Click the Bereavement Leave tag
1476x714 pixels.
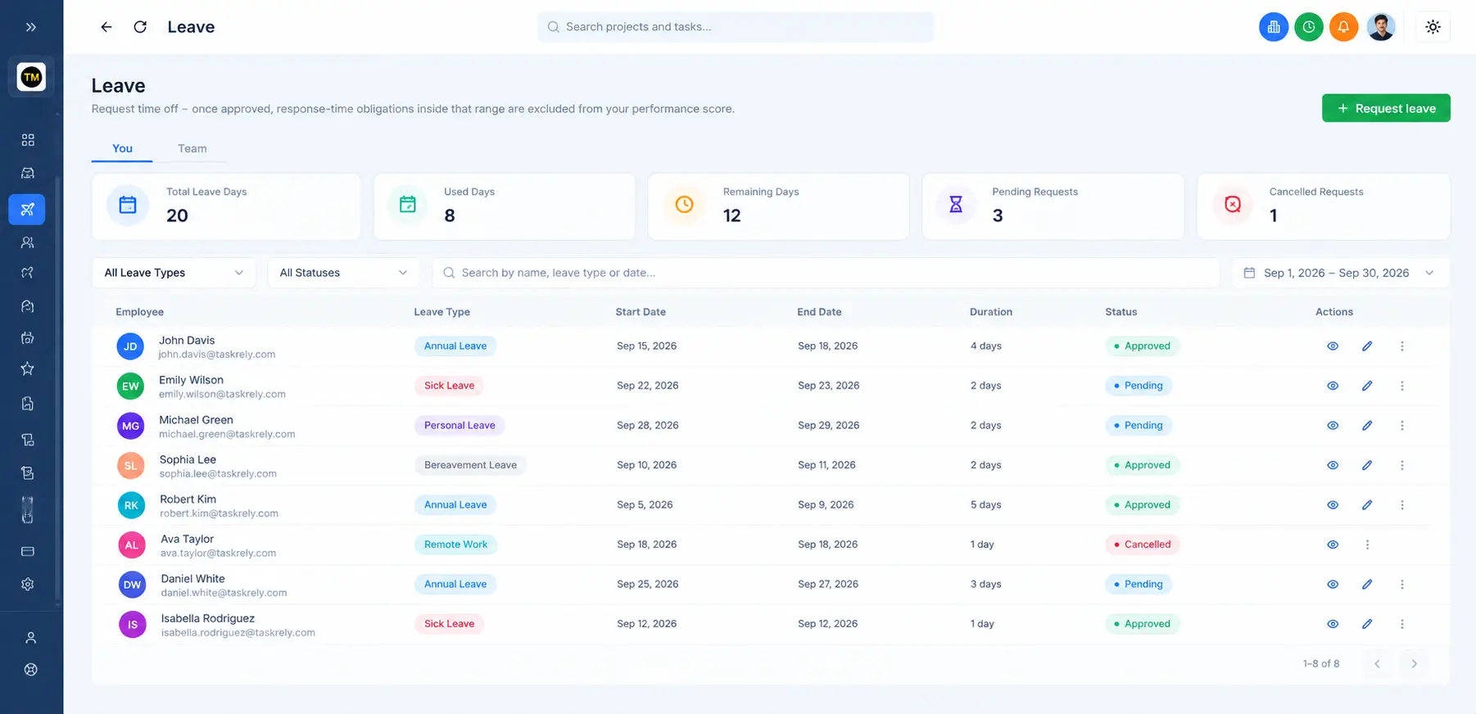(470, 465)
